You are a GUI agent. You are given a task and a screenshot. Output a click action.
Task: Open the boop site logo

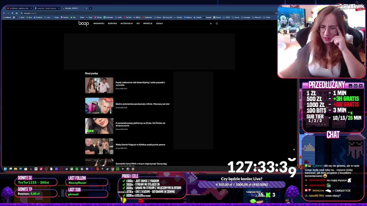coord(84,23)
